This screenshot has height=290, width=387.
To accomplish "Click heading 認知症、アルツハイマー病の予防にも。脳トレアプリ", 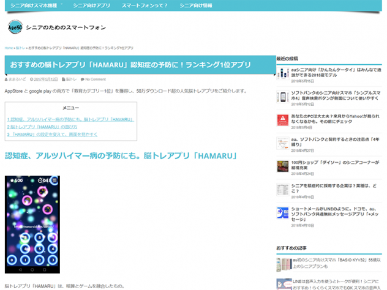I will coord(121,156).
